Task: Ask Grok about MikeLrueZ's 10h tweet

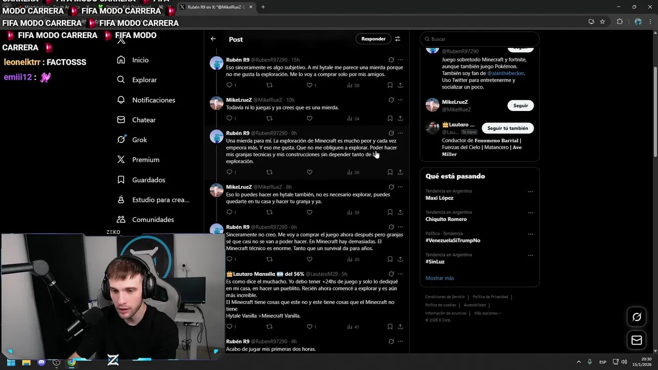Action: click(391, 100)
